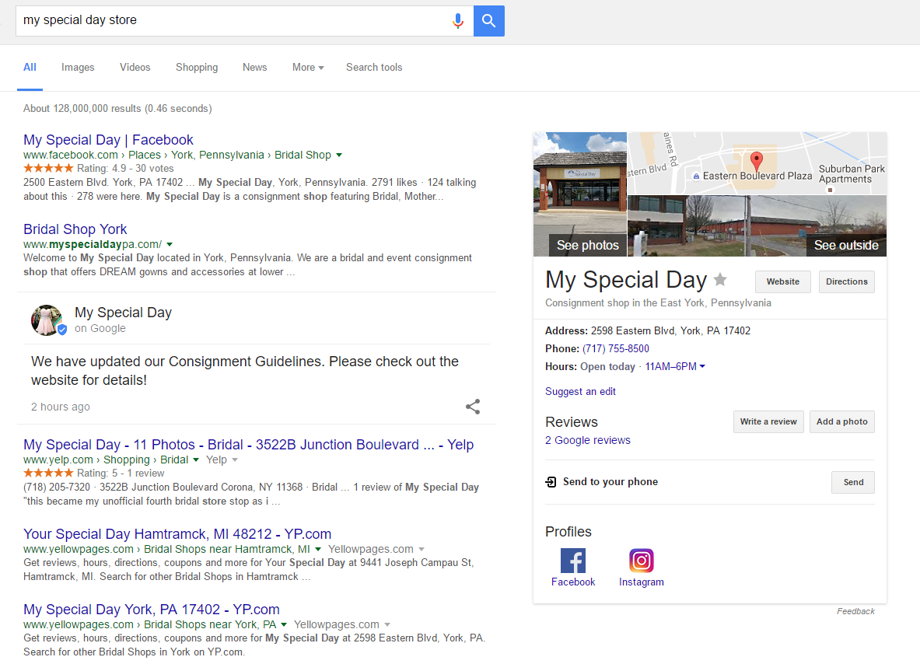Click 'About 128,000,000 results' text
The width and height of the screenshot is (920, 671).
(118, 109)
